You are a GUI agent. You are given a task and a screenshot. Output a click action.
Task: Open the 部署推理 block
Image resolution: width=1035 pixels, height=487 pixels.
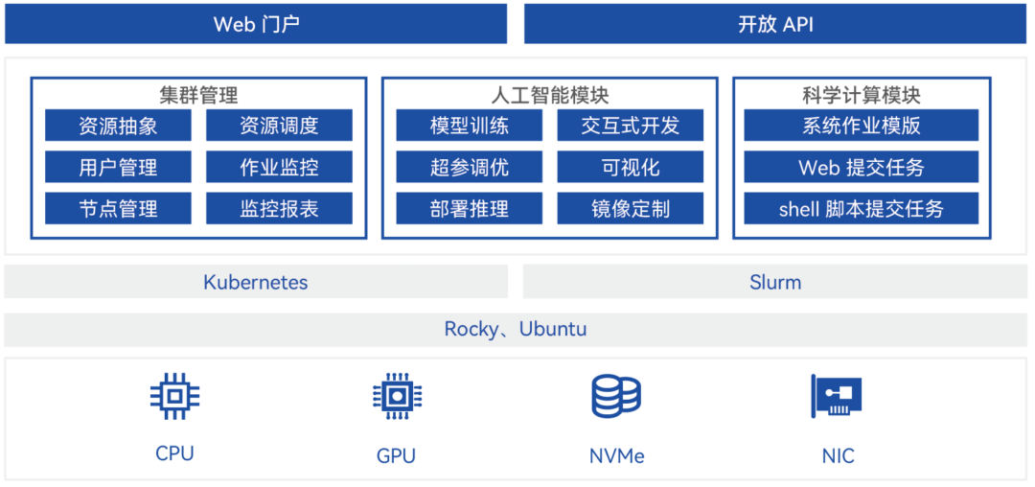coord(470,209)
